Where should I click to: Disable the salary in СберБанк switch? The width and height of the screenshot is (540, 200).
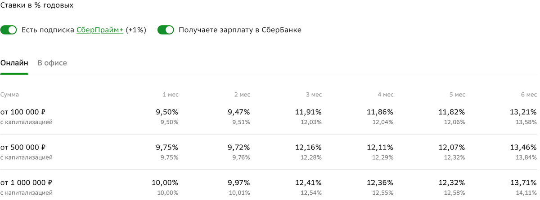pos(166,30)
